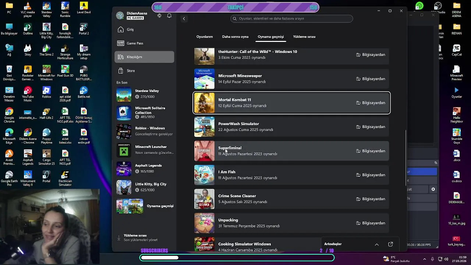The height and width of the screenshot is (265, 471).
Task: Select the Mortal Kombat 11 row title
Action: click(x=234, y=100)
